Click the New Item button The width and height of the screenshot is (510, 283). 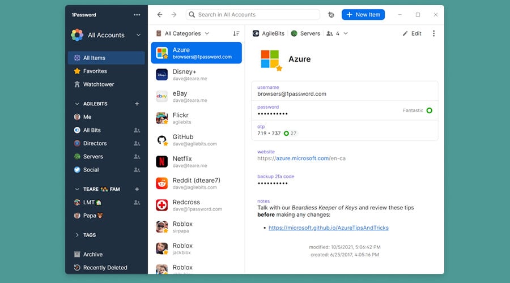pyautogui.click(x=364, y=15)
